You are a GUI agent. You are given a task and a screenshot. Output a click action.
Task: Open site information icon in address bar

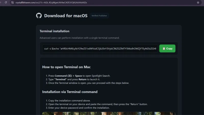[12, 3]
